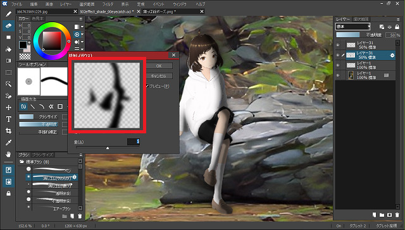Screen dimensions: 405x230
Task: Click キャンセル in the blur dialog
Action: [159, 76]
